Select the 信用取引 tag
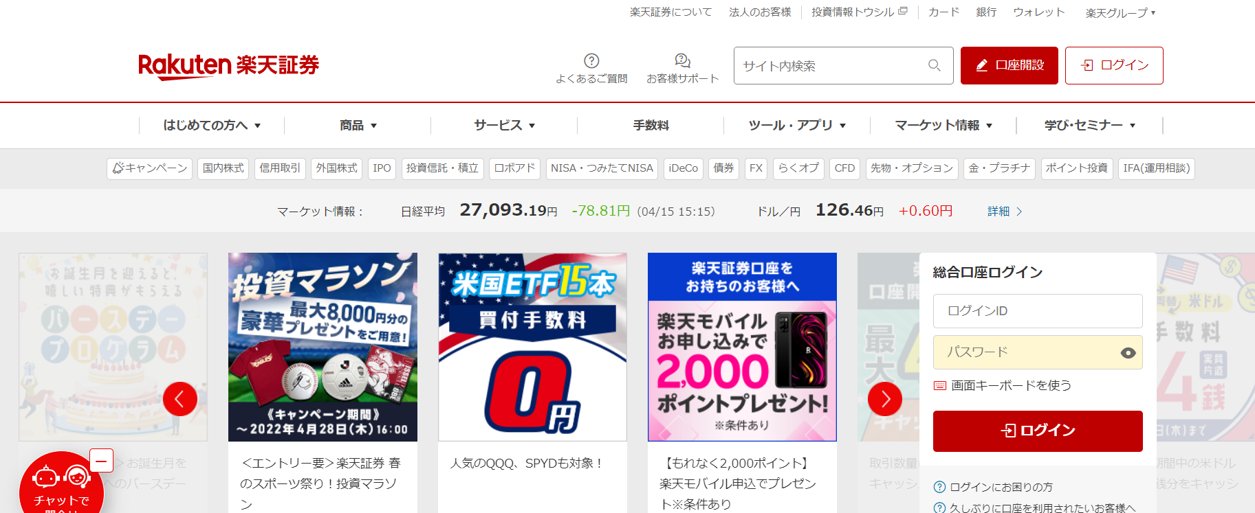Viewport: 1255px width, 513px height. click(x=280, y=168)
